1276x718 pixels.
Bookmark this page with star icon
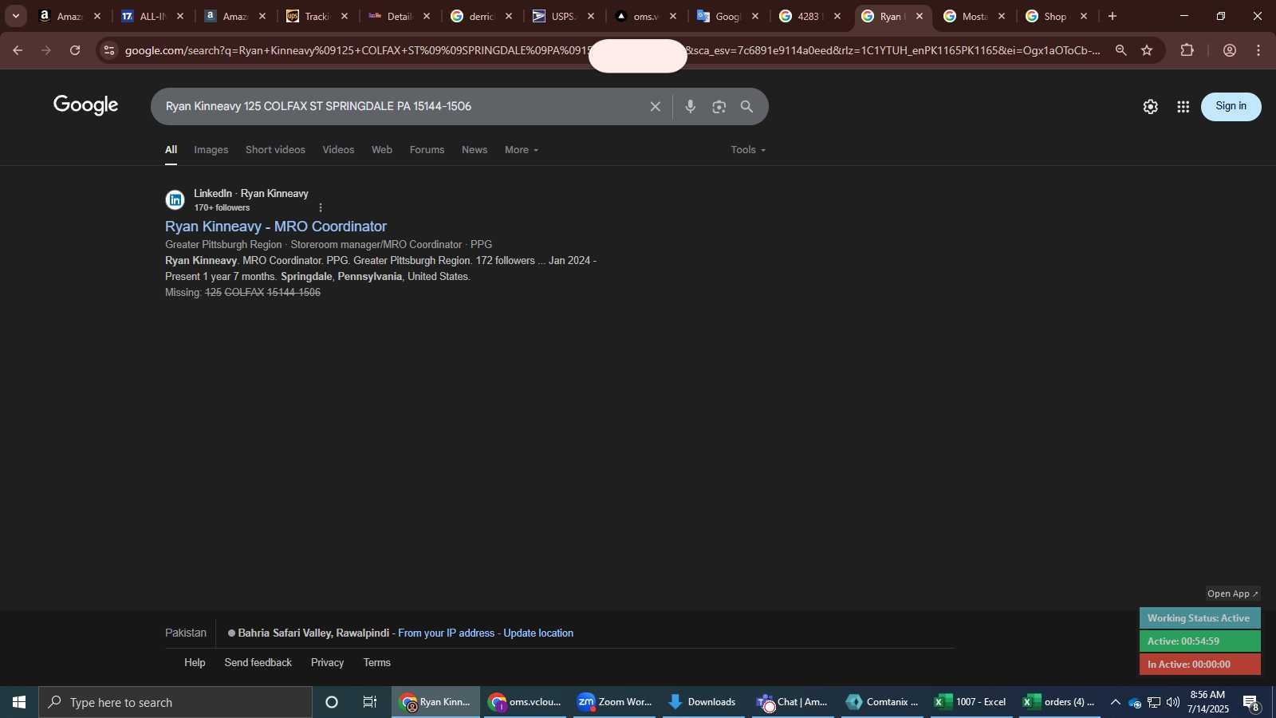(1147, 50)
